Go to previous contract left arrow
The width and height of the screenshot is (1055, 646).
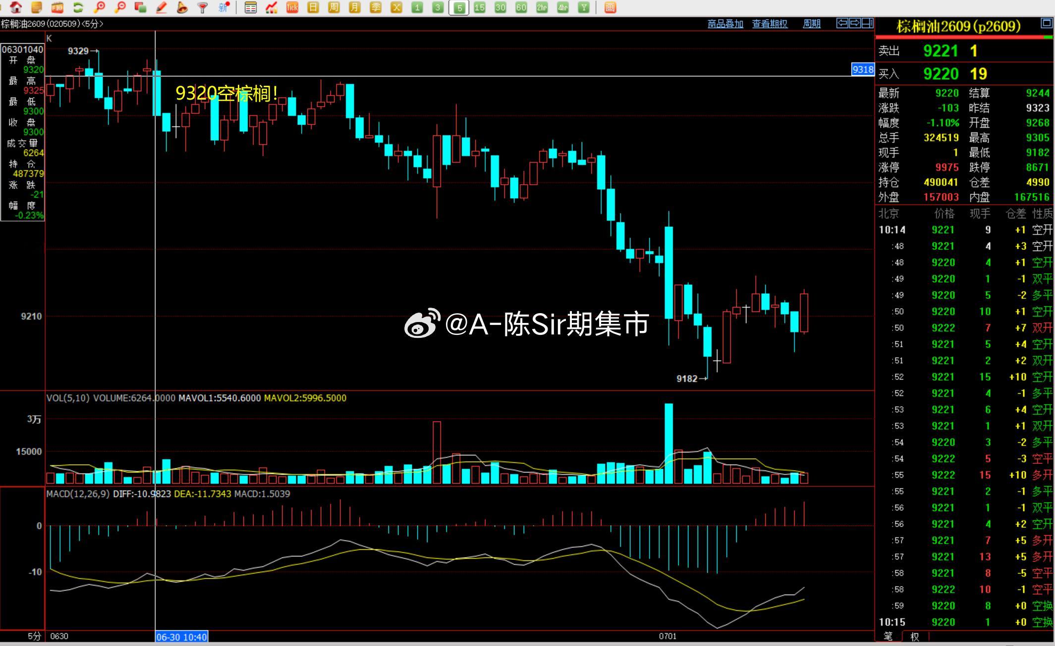842,23
